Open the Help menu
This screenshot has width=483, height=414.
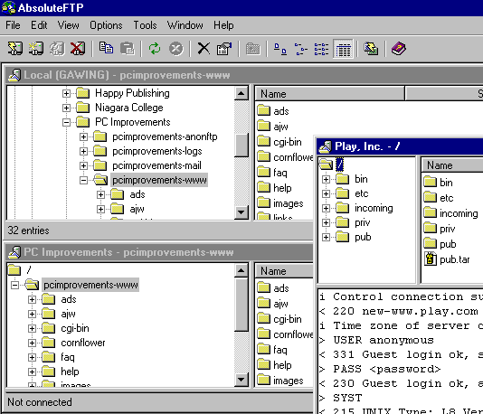point(223,25)
